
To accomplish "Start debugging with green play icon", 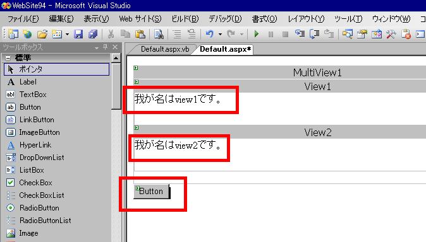I will (256, 34).
